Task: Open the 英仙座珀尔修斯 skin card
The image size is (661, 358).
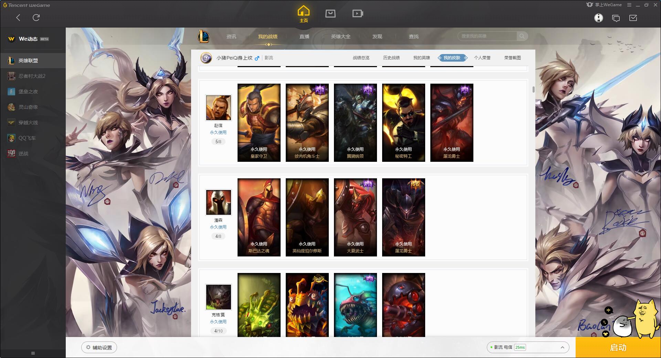Action: pyautogui.click(x=307, y=217)
